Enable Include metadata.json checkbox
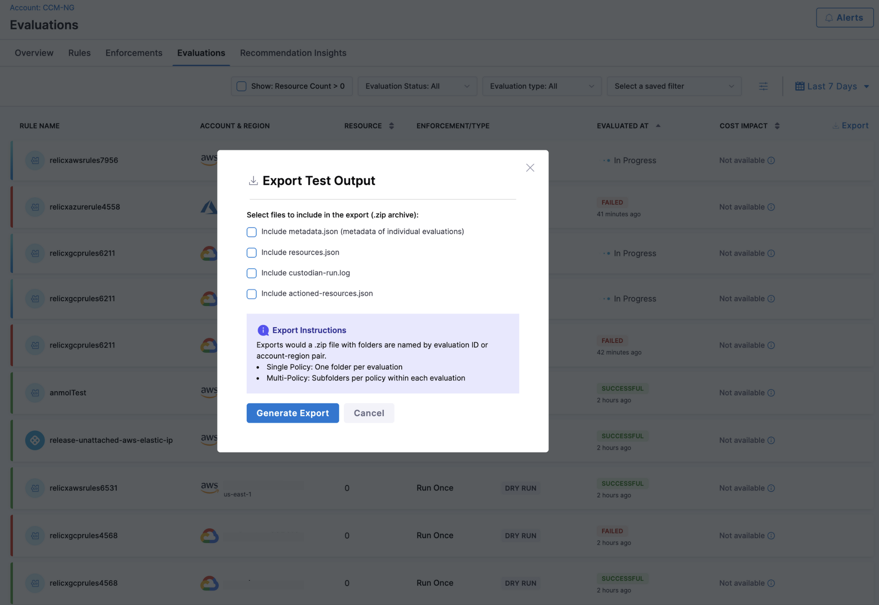This screenshot has height=605, width=879. point(251,232)
